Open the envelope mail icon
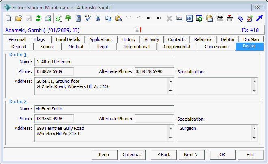Image resolution: width=268 pixels, height=164 pixels. pos(179,18)
